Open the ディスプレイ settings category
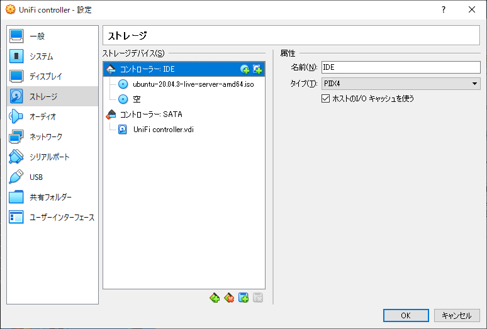Image resolution: width=487 pixels, height=329 pixels. coord(52,76)
